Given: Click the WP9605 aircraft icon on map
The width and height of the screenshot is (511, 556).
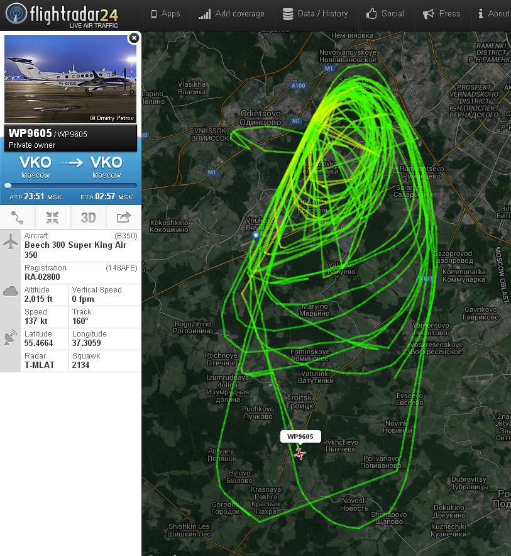Looking at the screenshot, I should [300, 453].
